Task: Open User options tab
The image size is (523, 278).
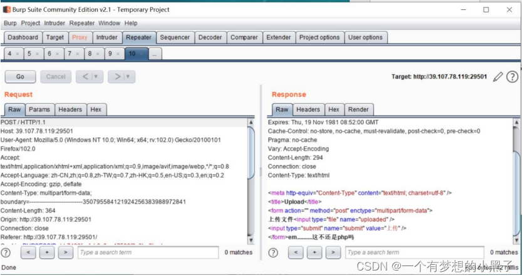Action: [x=366, y=37]
